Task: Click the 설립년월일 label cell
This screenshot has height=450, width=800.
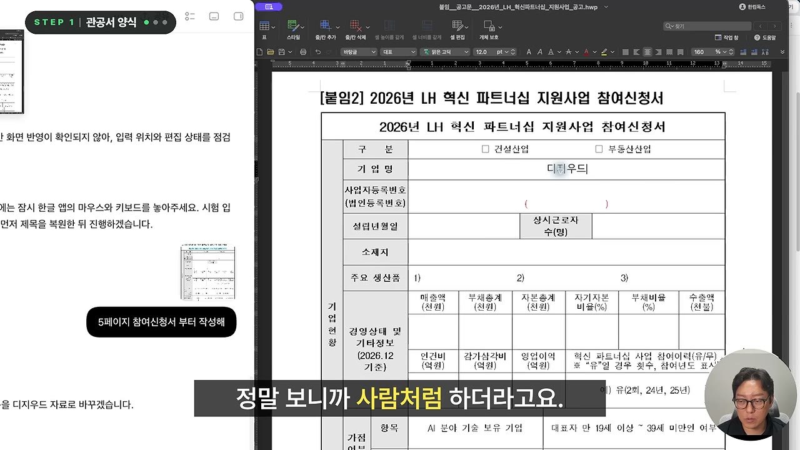Action: [375, 226]
